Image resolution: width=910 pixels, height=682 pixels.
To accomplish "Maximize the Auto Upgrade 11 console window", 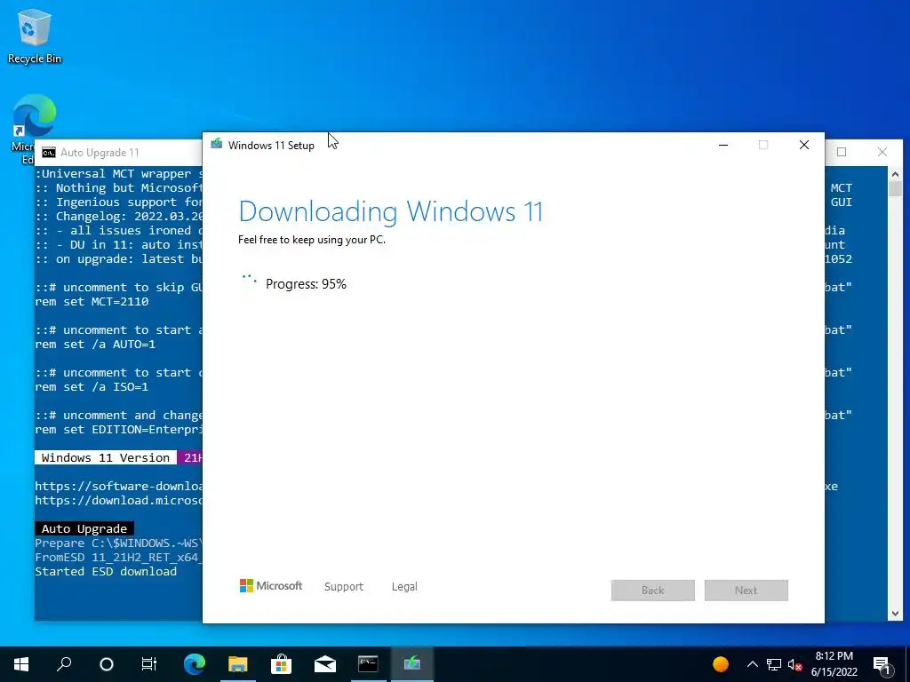I will pos(842,152).
